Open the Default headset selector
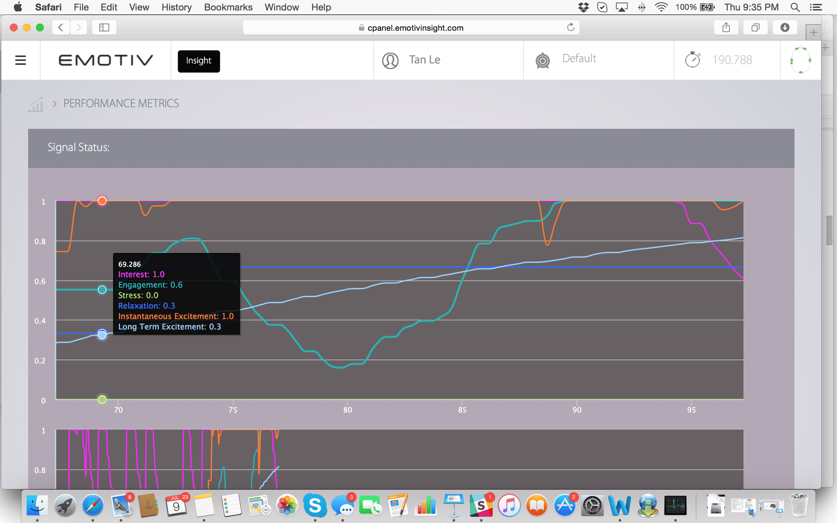Viewport: 837px width, 523px height. click(x=579, y=58)
